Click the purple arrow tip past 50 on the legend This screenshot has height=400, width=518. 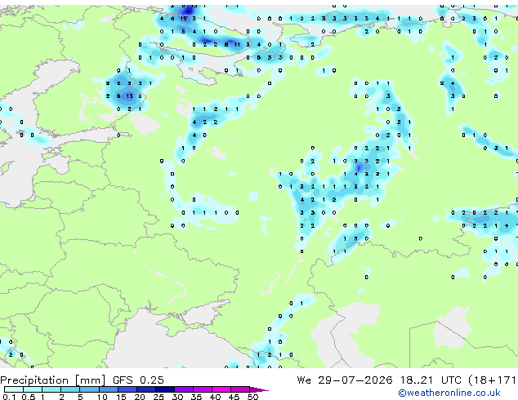(x=259, y=389)
